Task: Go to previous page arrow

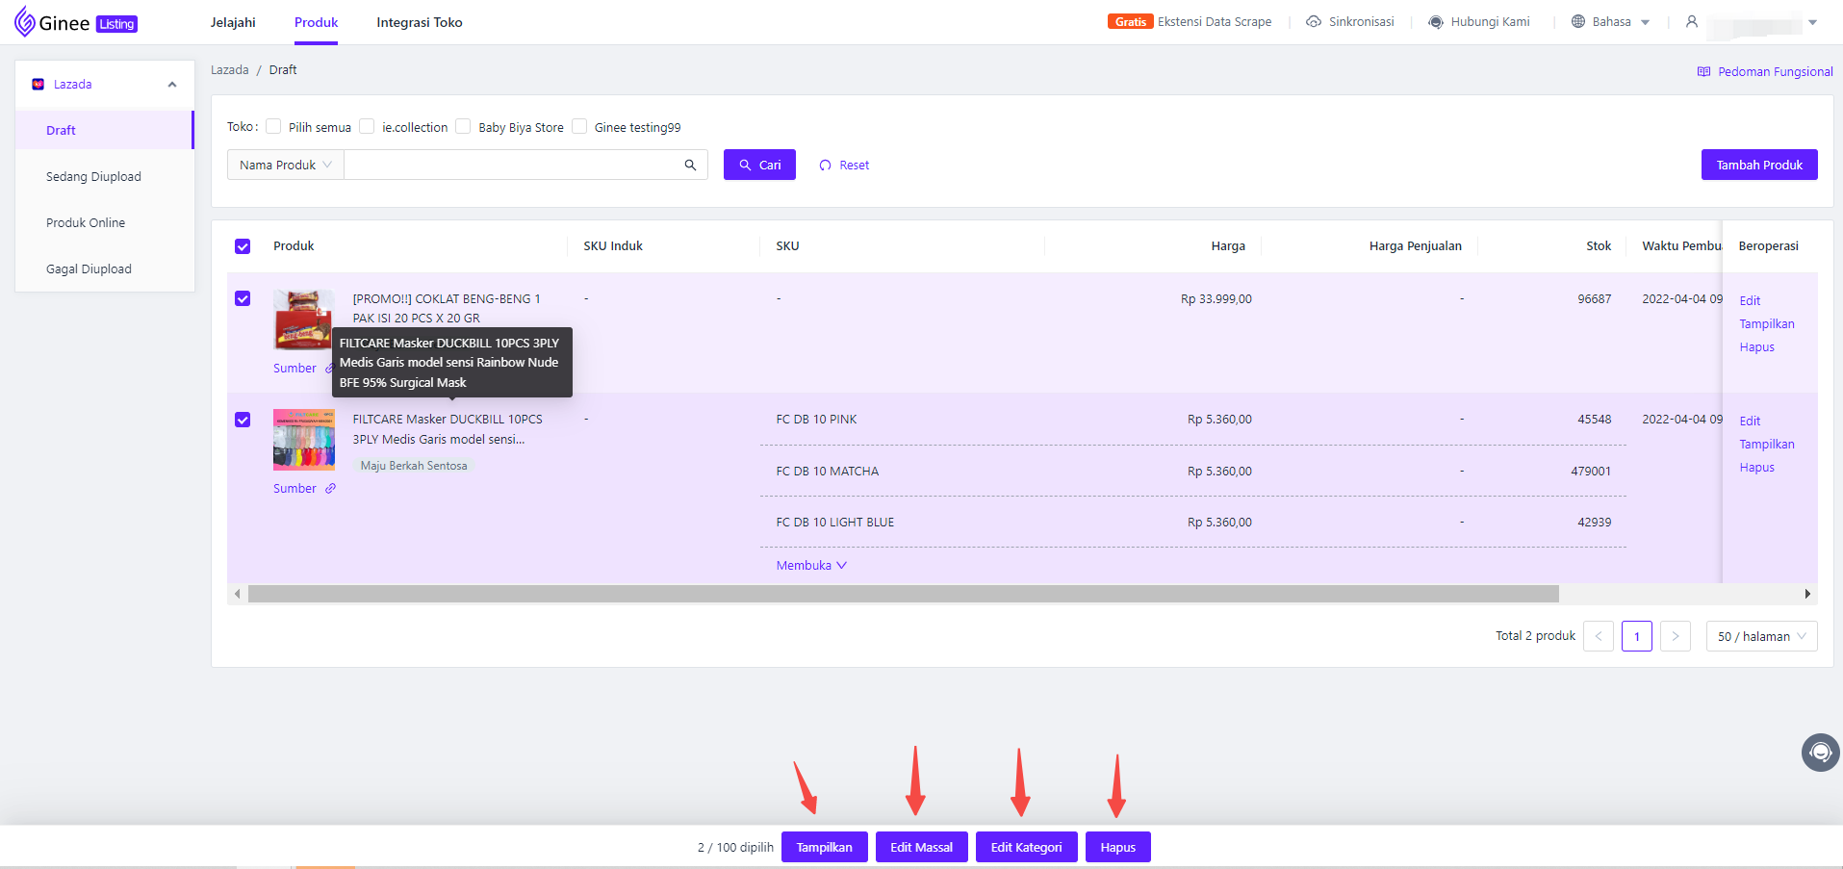Action: [x=1599, y=636]
